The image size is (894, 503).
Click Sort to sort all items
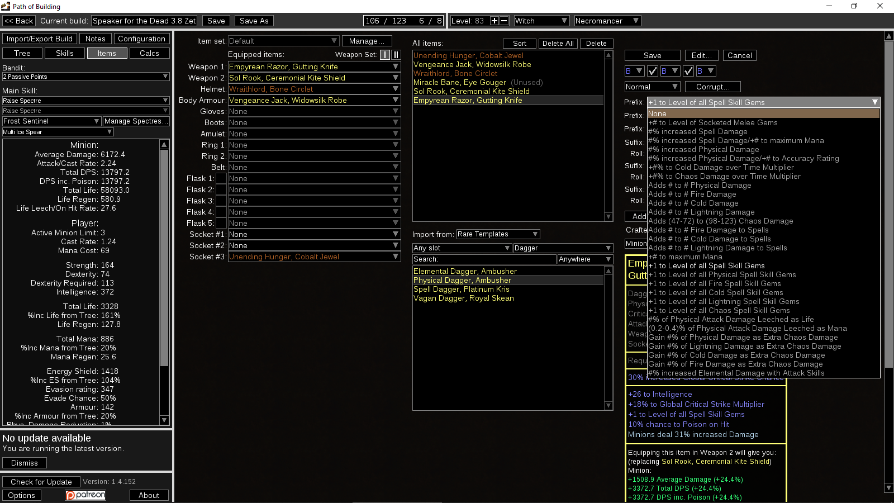(x=519, y=43)
